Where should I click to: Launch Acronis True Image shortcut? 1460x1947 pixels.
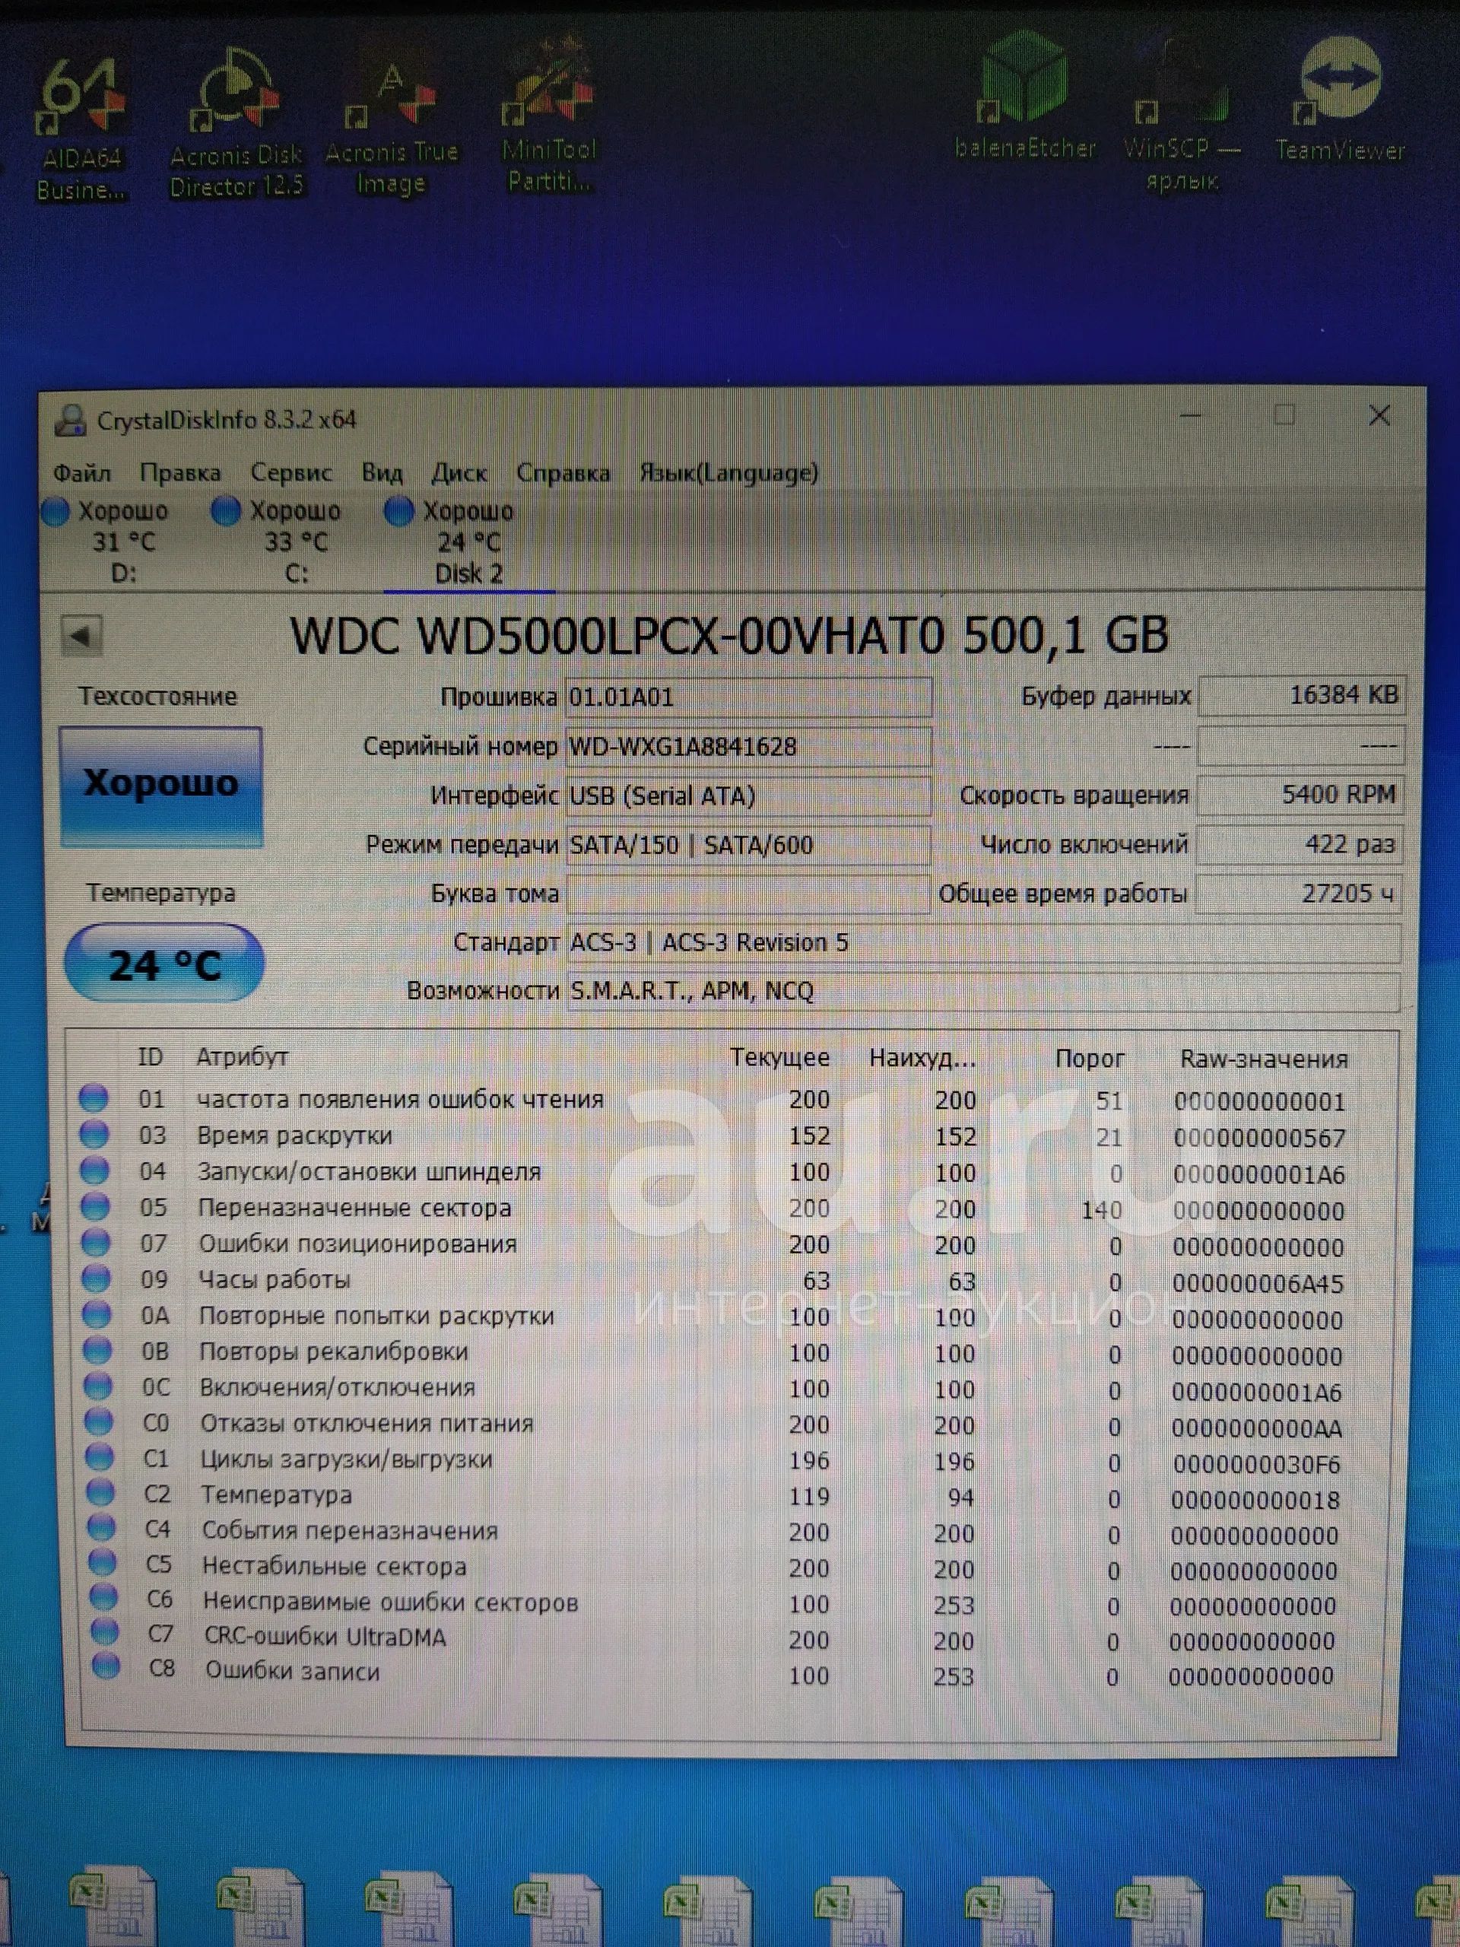click(x=392, y=128)
